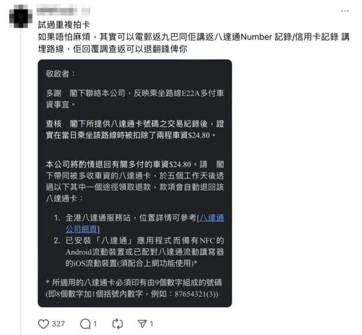
Task: Click the paragraph mentioning route E22A
Action: coord(135,99)
